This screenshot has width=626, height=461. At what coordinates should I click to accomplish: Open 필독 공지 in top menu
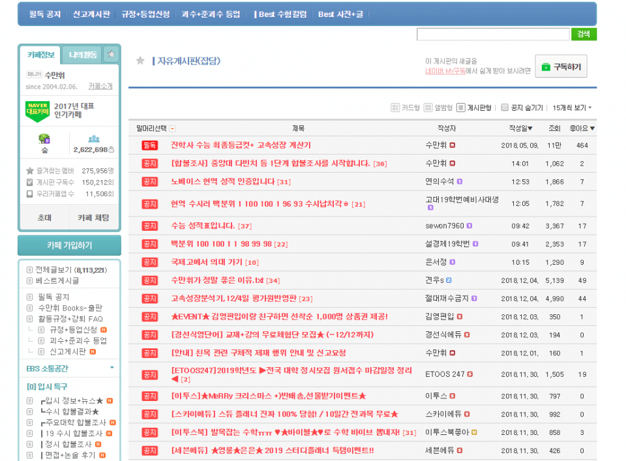coord(45,14)
